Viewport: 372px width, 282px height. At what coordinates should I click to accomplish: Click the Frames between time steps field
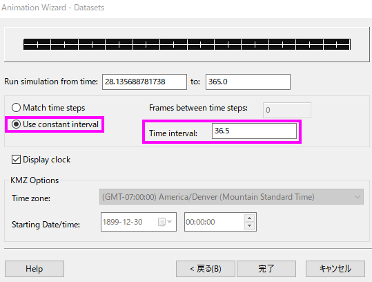point(287,110)
